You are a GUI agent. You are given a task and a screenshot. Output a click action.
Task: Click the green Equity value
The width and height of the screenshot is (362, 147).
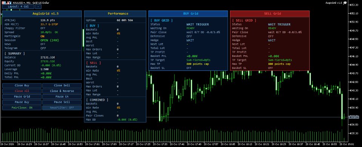tap(48, 61)
